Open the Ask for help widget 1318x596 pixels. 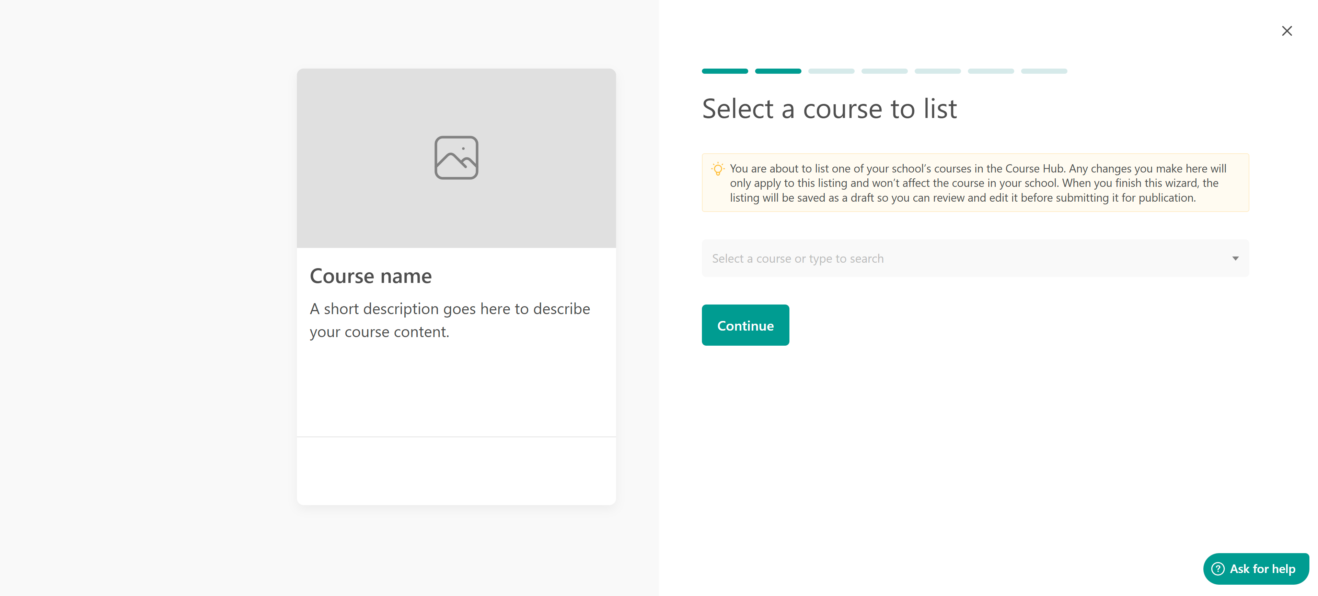(1262, 569)
